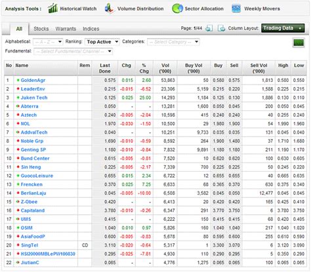The image size is (311, 272).
Task: Click red down indicator beside NOL
Action: pyautogui.click(x=18, y=123)
